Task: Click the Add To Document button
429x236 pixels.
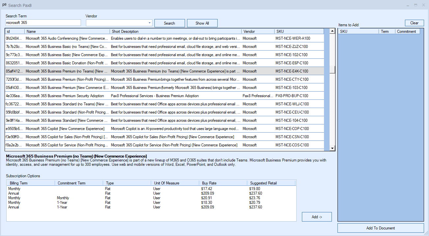Action: 380,228
